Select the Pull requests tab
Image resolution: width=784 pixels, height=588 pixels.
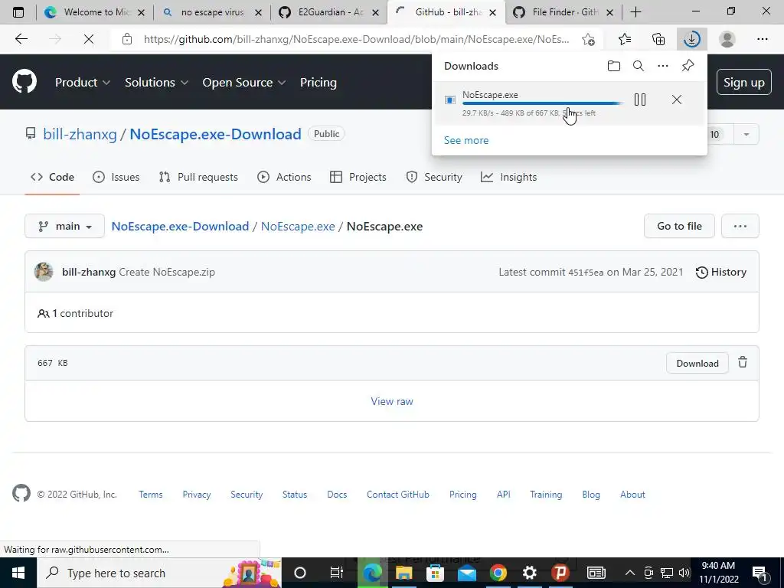(x=198, y=177)
